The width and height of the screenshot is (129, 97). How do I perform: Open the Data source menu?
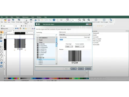[25, 17]
